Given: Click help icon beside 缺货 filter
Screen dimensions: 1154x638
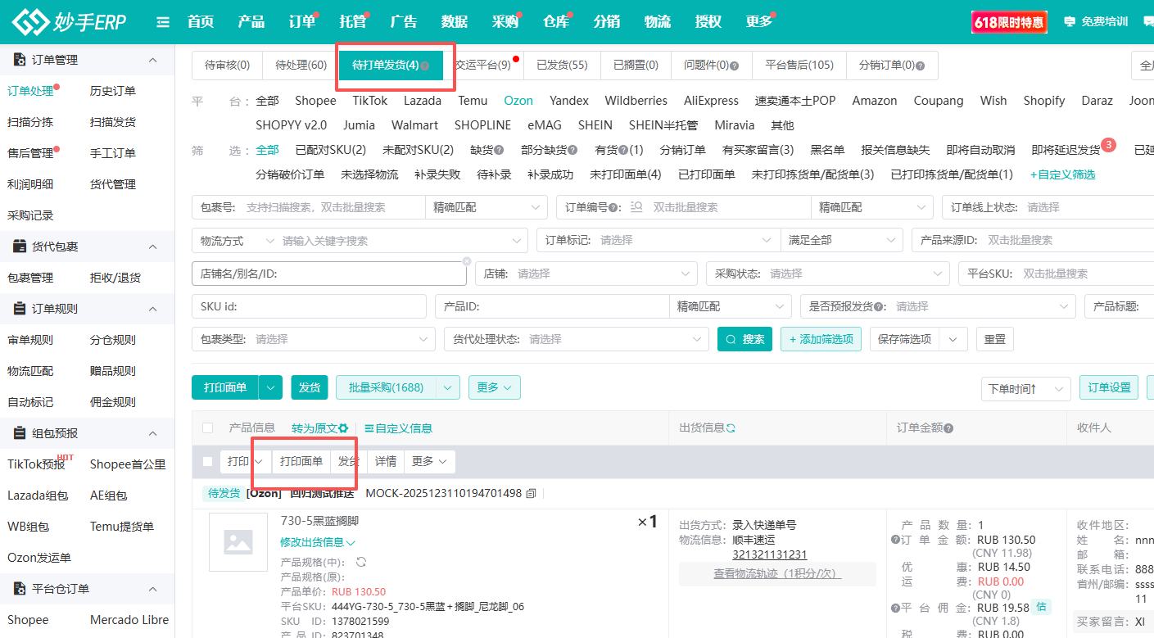Looking at the screenshot, I should (x=499, y=150).
